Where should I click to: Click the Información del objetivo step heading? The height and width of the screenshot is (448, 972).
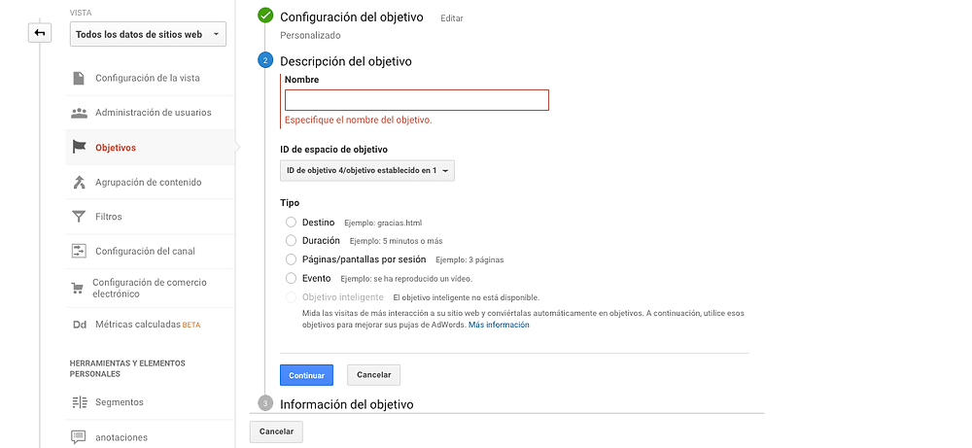coord(347,404)
